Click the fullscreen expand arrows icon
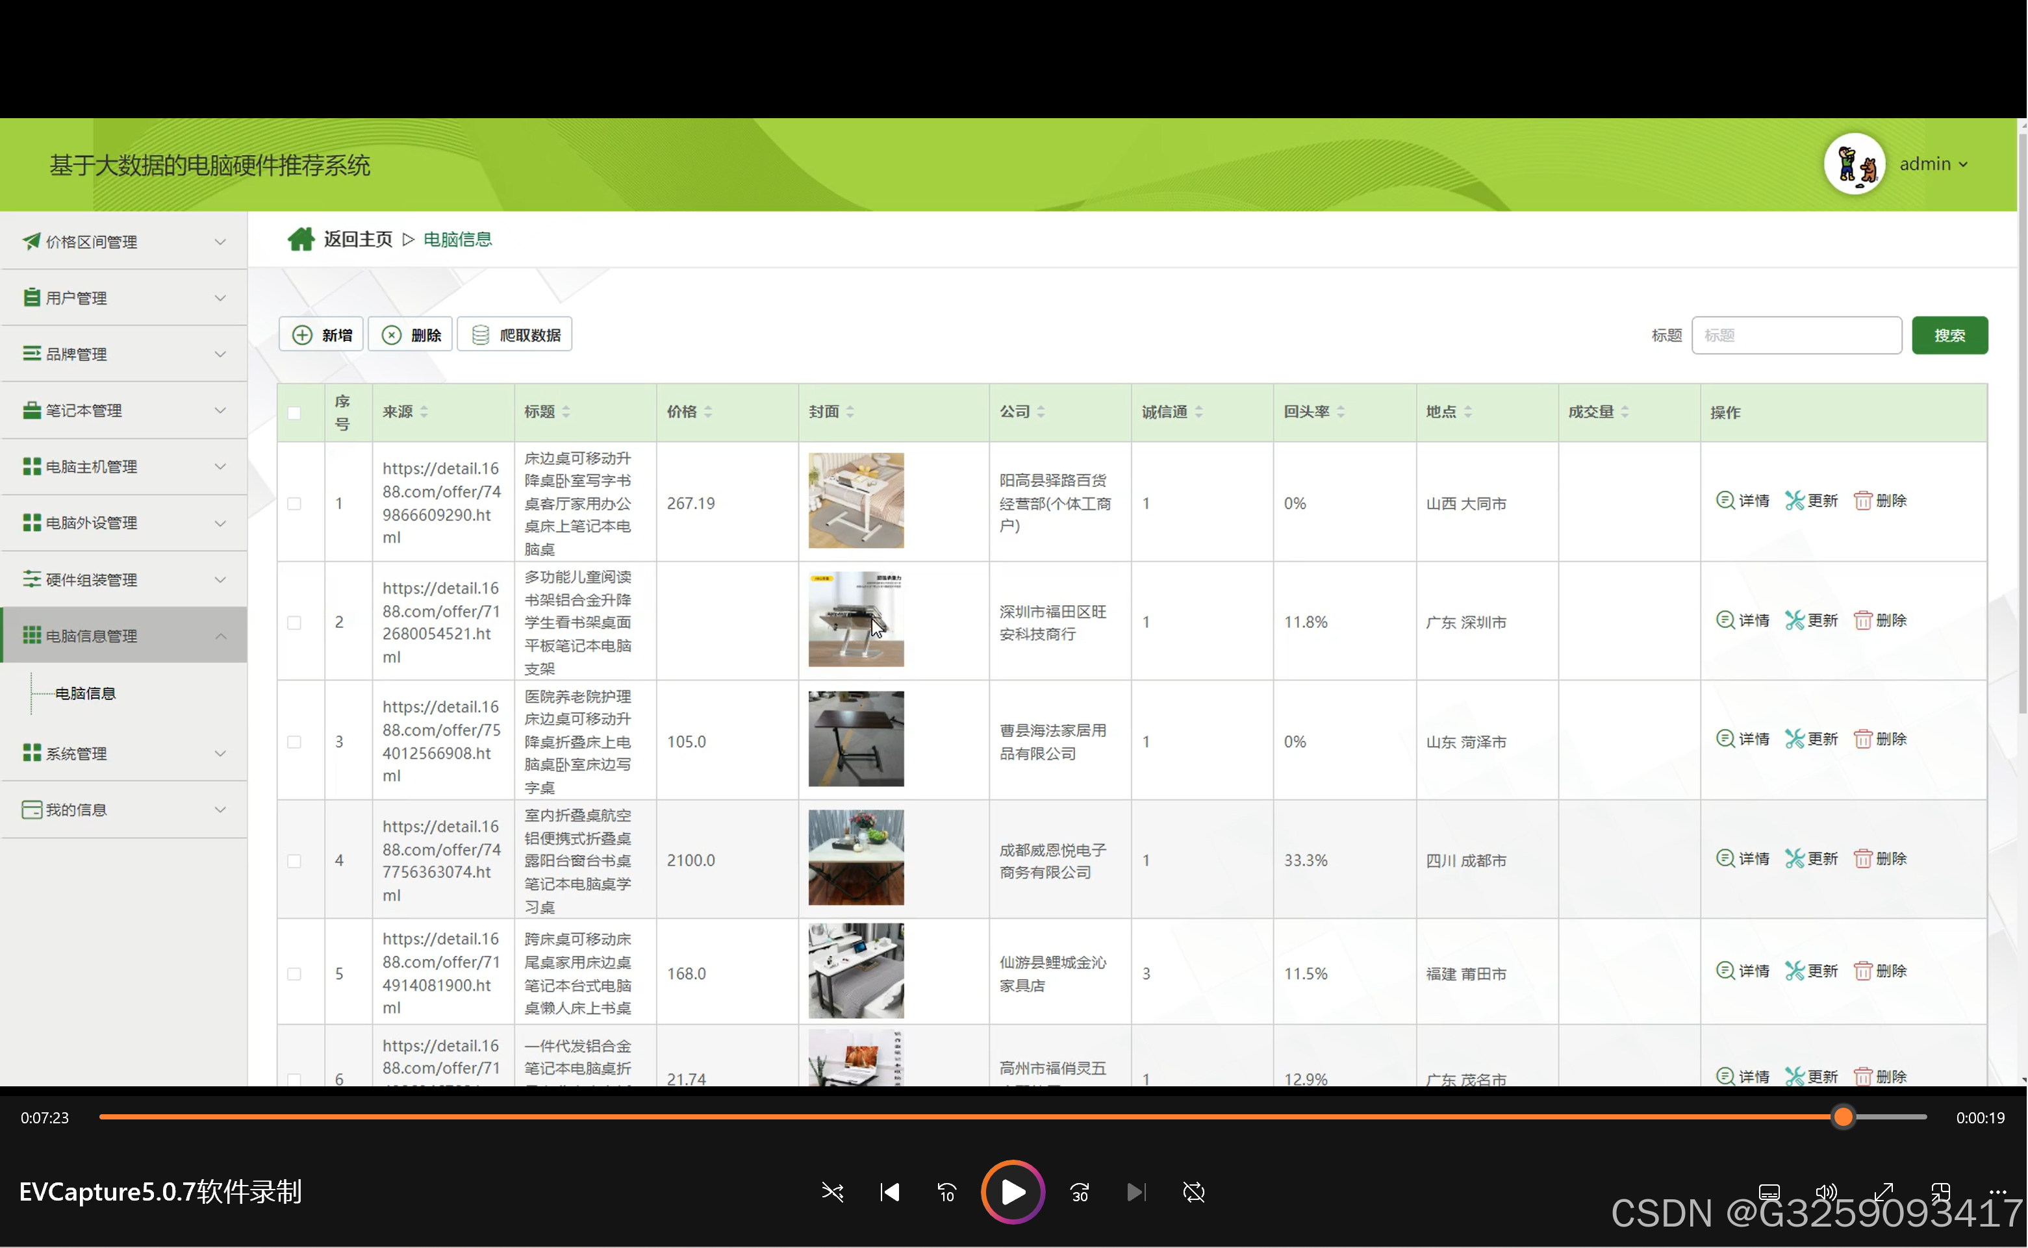The height and width of the screenshot is (1248, 2028). click(x=1884, y=1192)
